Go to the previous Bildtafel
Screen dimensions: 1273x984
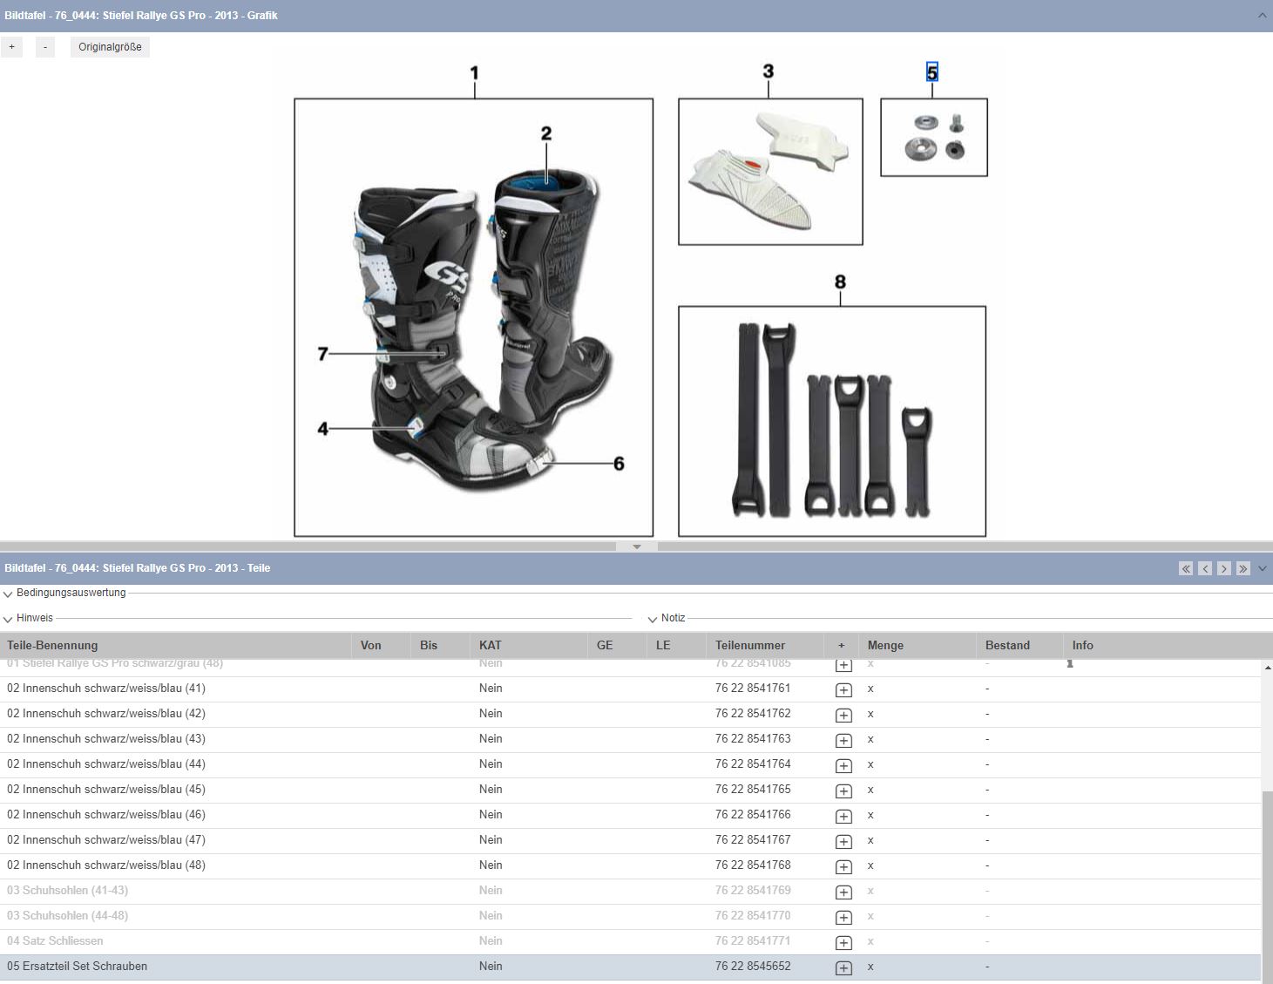1205,568
